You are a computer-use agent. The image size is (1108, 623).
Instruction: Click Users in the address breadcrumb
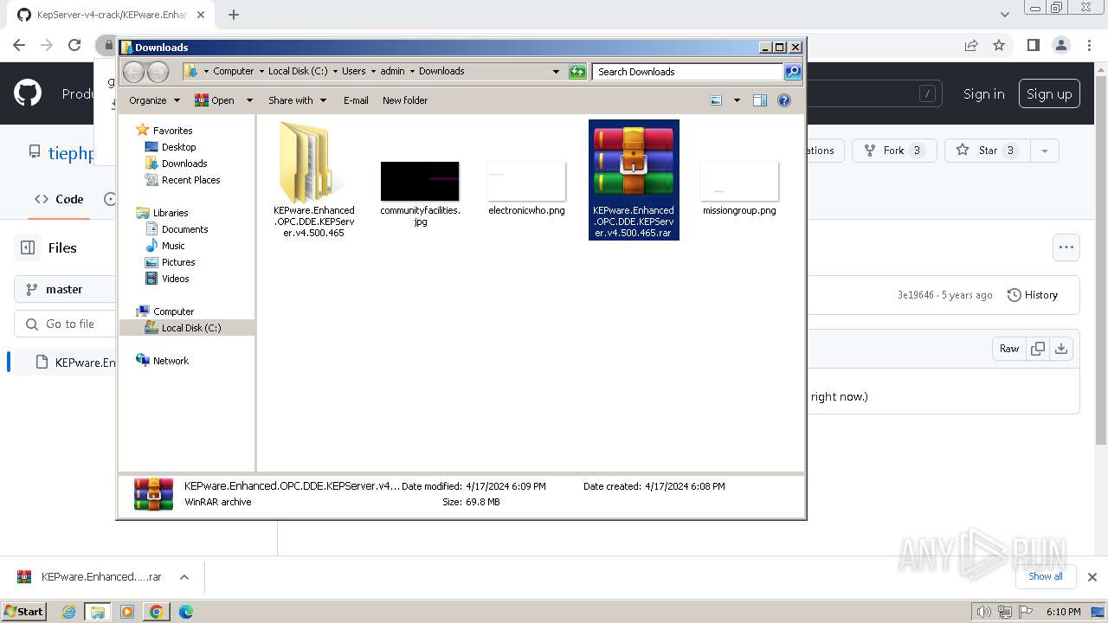[x=353, y=72]
